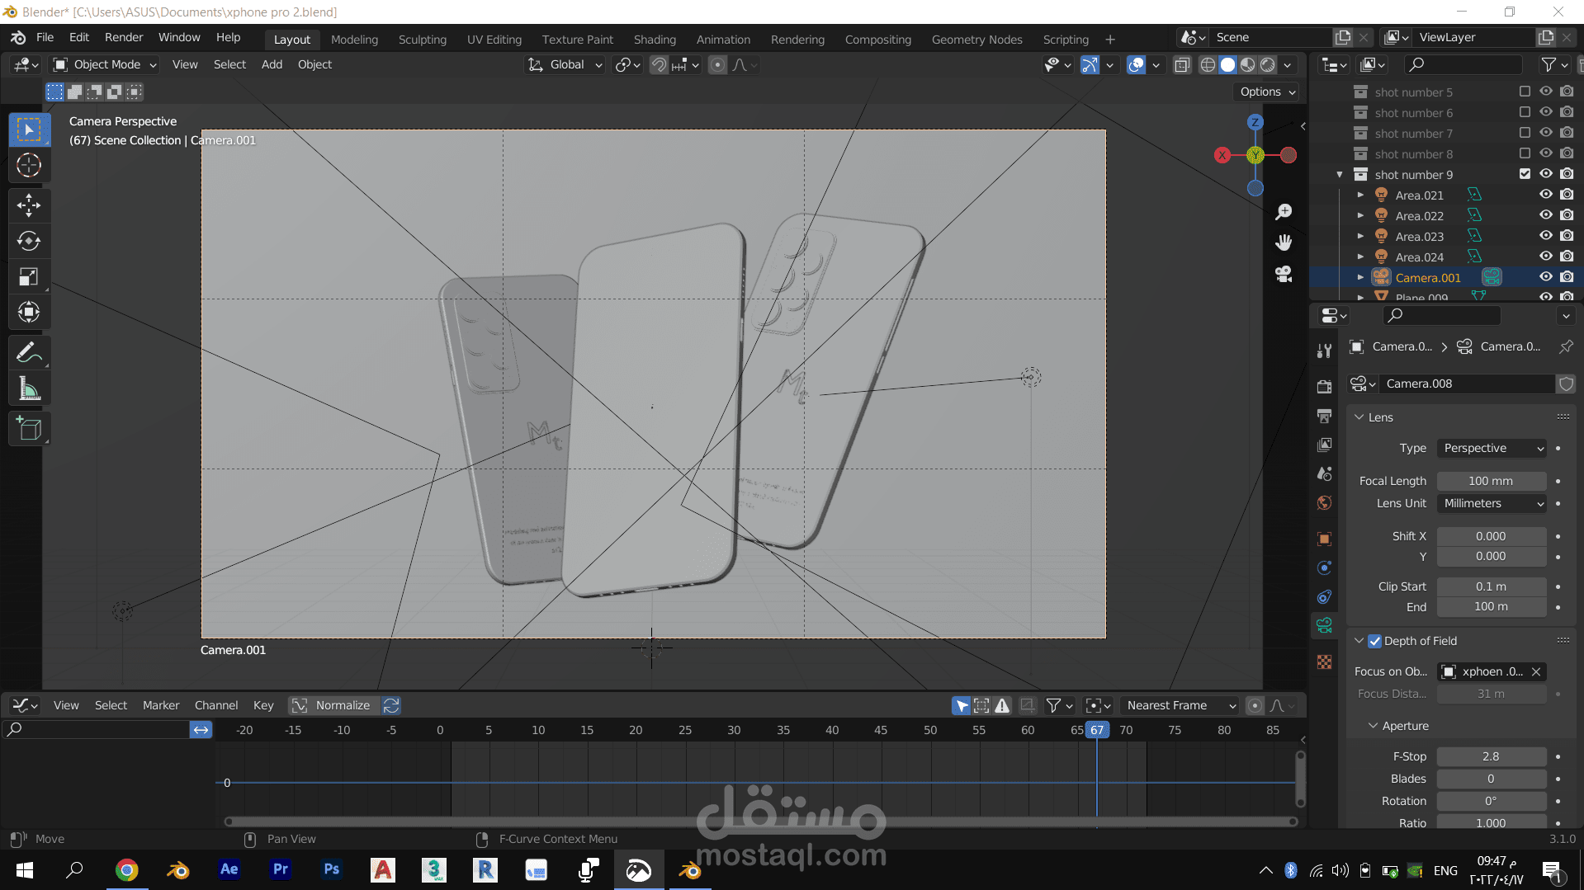Screen dimensions: 1584x890
Task: Open the Object Mode dropdown
Action: [x=105, y=64]
